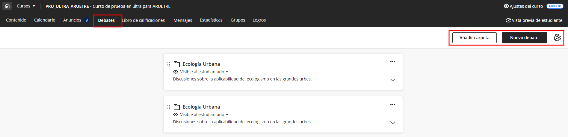The height and width of the screenshot is (137, 568).
Task: Click folder icon of first Ecología Urbana item
Action: coord(177,64)
